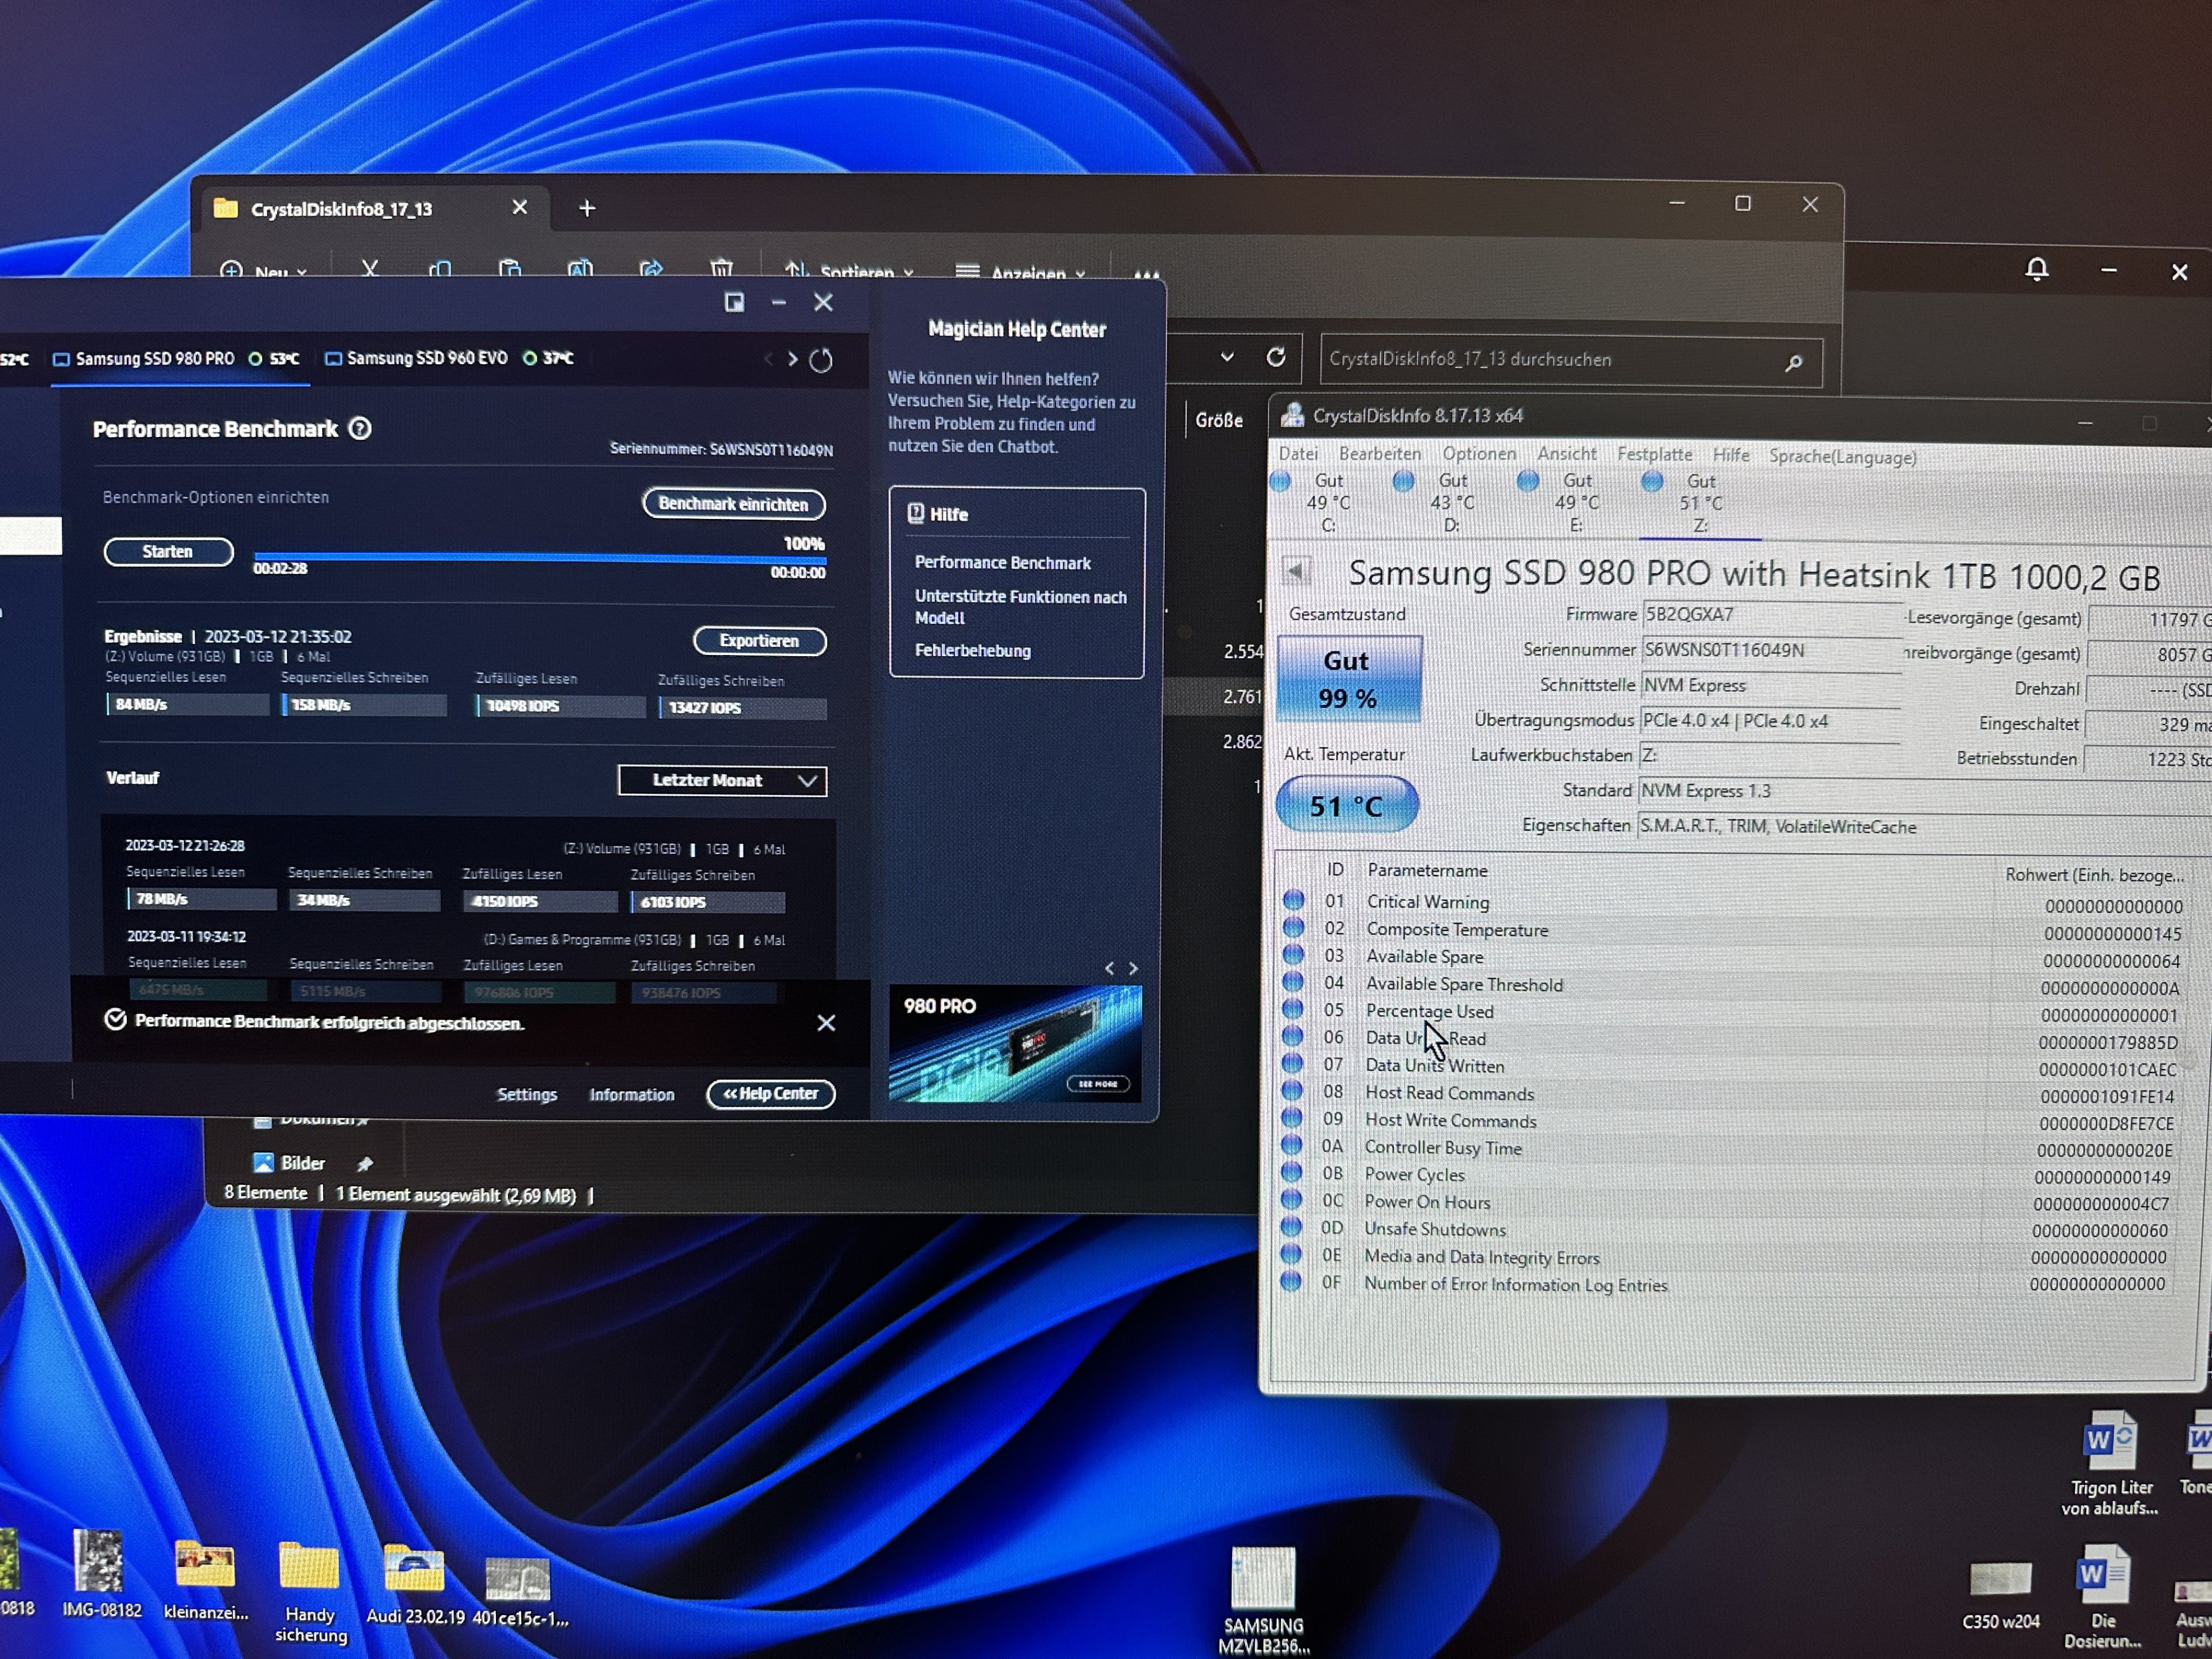This screenshot has height=1659, width=2212.
Task: Click the help question mark beside Performance Benchmark
Action: [x=360, y=429]
